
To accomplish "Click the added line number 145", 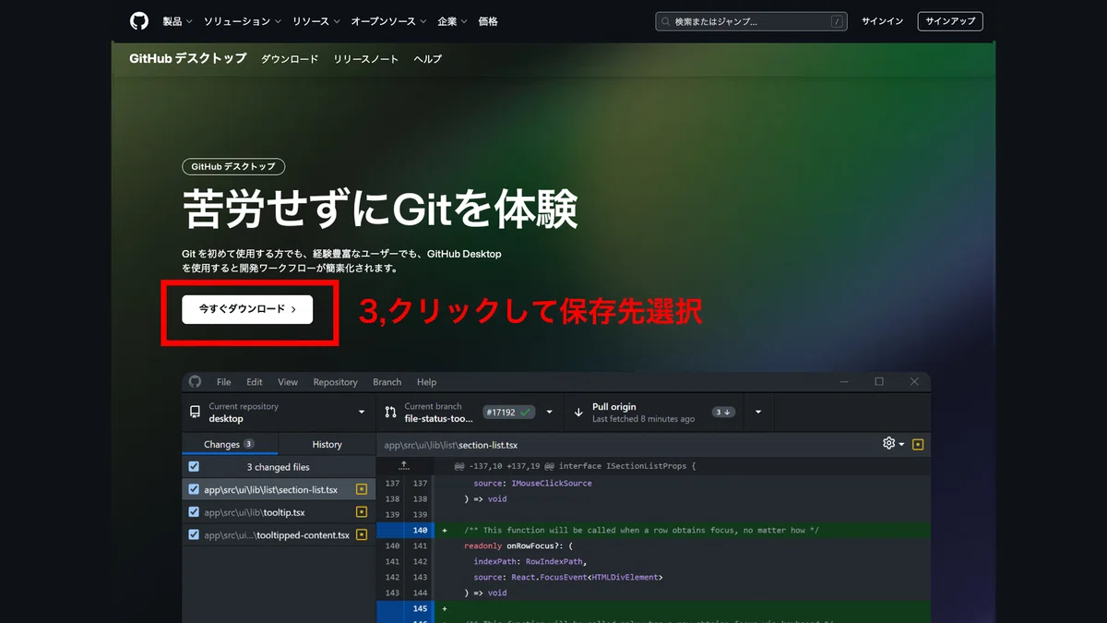I will [x=420, y=609].
